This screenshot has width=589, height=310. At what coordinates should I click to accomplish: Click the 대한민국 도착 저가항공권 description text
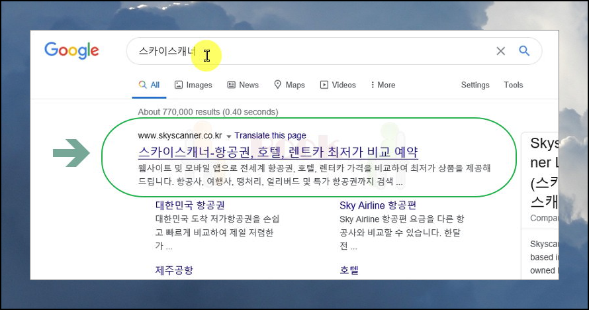coord(217,232)
